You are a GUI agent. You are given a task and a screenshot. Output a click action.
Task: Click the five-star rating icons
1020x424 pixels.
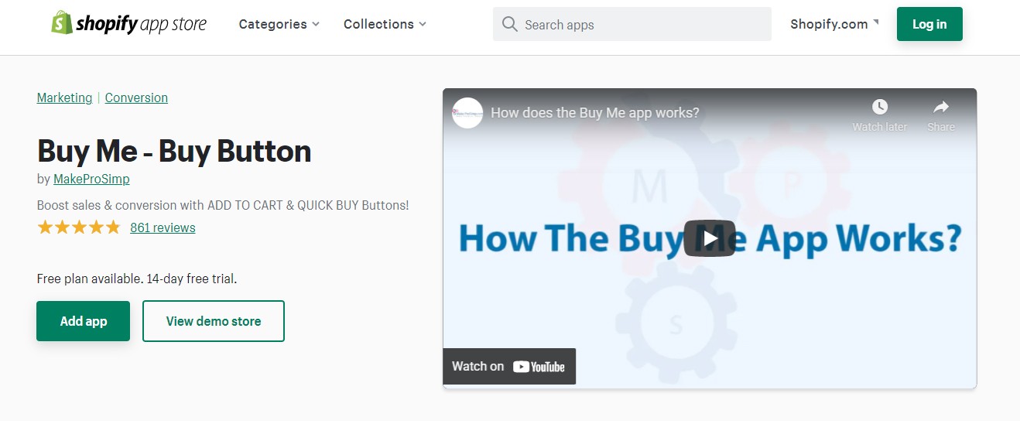[x=79, y=227]
